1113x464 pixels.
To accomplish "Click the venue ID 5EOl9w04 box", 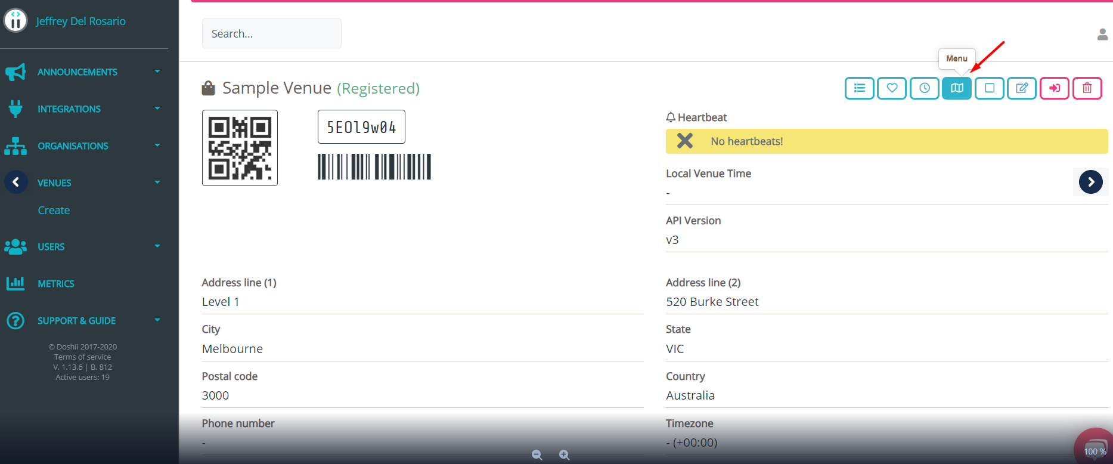I will click(361, 127).
